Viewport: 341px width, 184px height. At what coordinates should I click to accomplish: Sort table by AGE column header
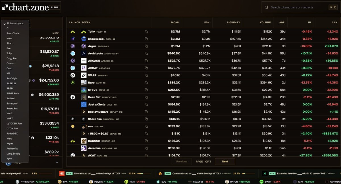pyautogui.click(x=281, y=22)
